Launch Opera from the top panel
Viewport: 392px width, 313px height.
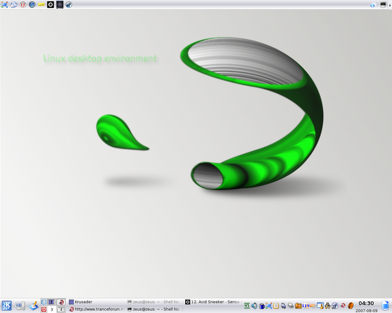point(23,5)
